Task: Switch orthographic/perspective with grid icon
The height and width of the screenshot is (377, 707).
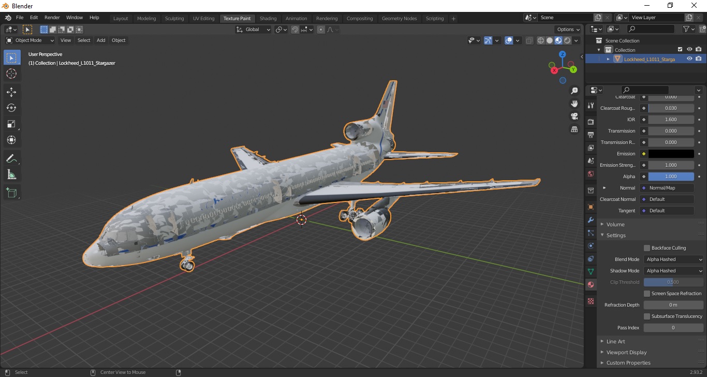Action: [x=574, y=129]
